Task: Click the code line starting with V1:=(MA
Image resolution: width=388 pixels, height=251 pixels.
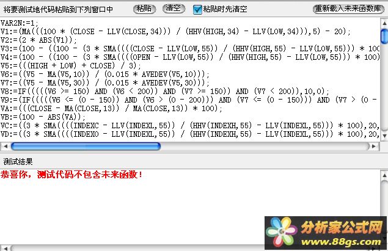Action: coord(175,31)
